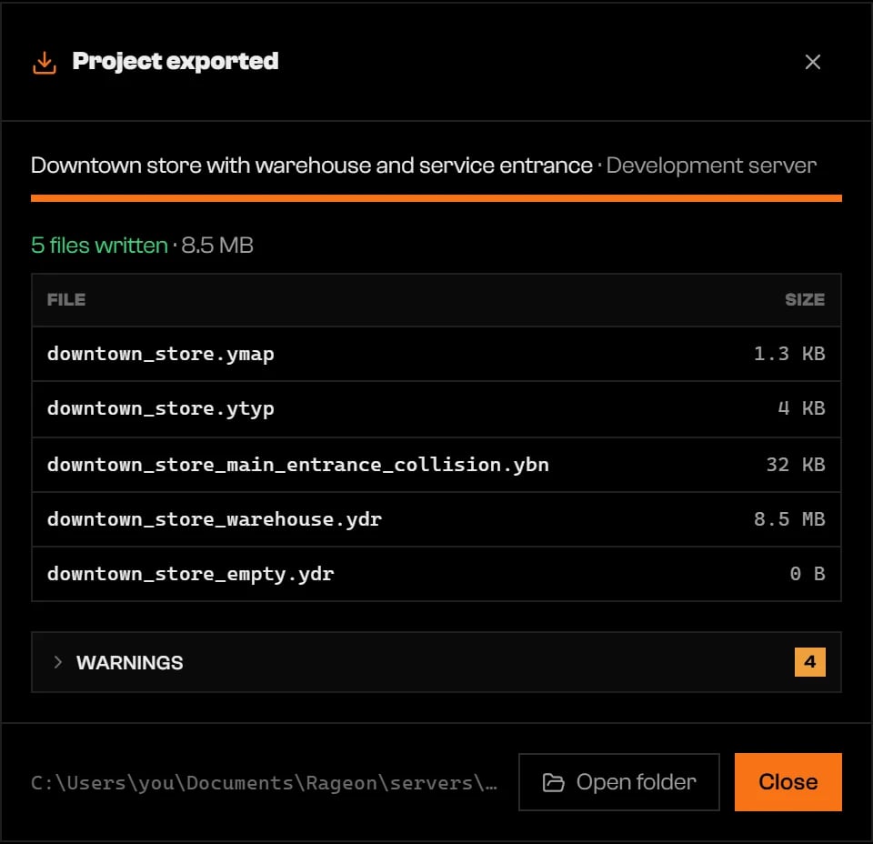
Task: Click the 8.5 MB warehouse size cell
Action: click(789, 519)
